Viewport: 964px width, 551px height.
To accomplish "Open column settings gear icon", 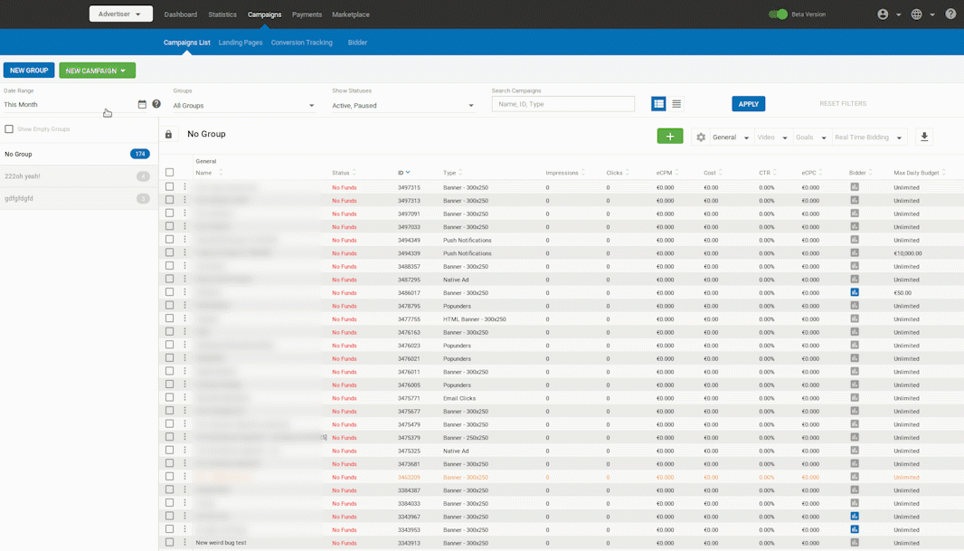I will tap(701, 138).
